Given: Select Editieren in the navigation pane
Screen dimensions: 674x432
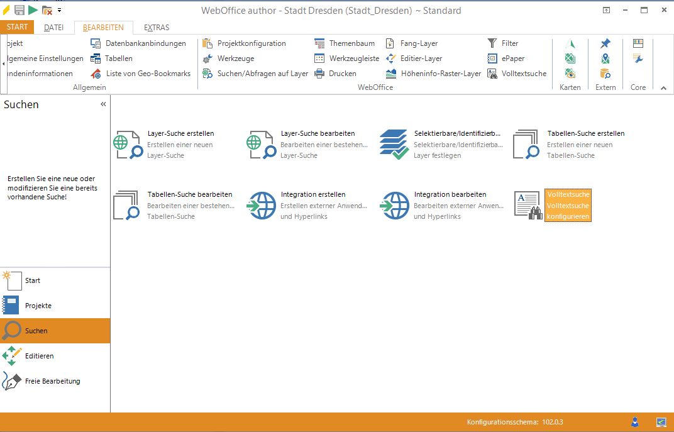Looking at the screenshot, I should [39, 356].
